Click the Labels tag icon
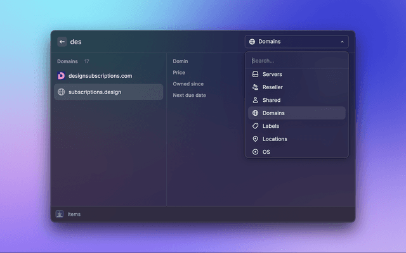Screen dimensions: 406x253 (255, 126)
